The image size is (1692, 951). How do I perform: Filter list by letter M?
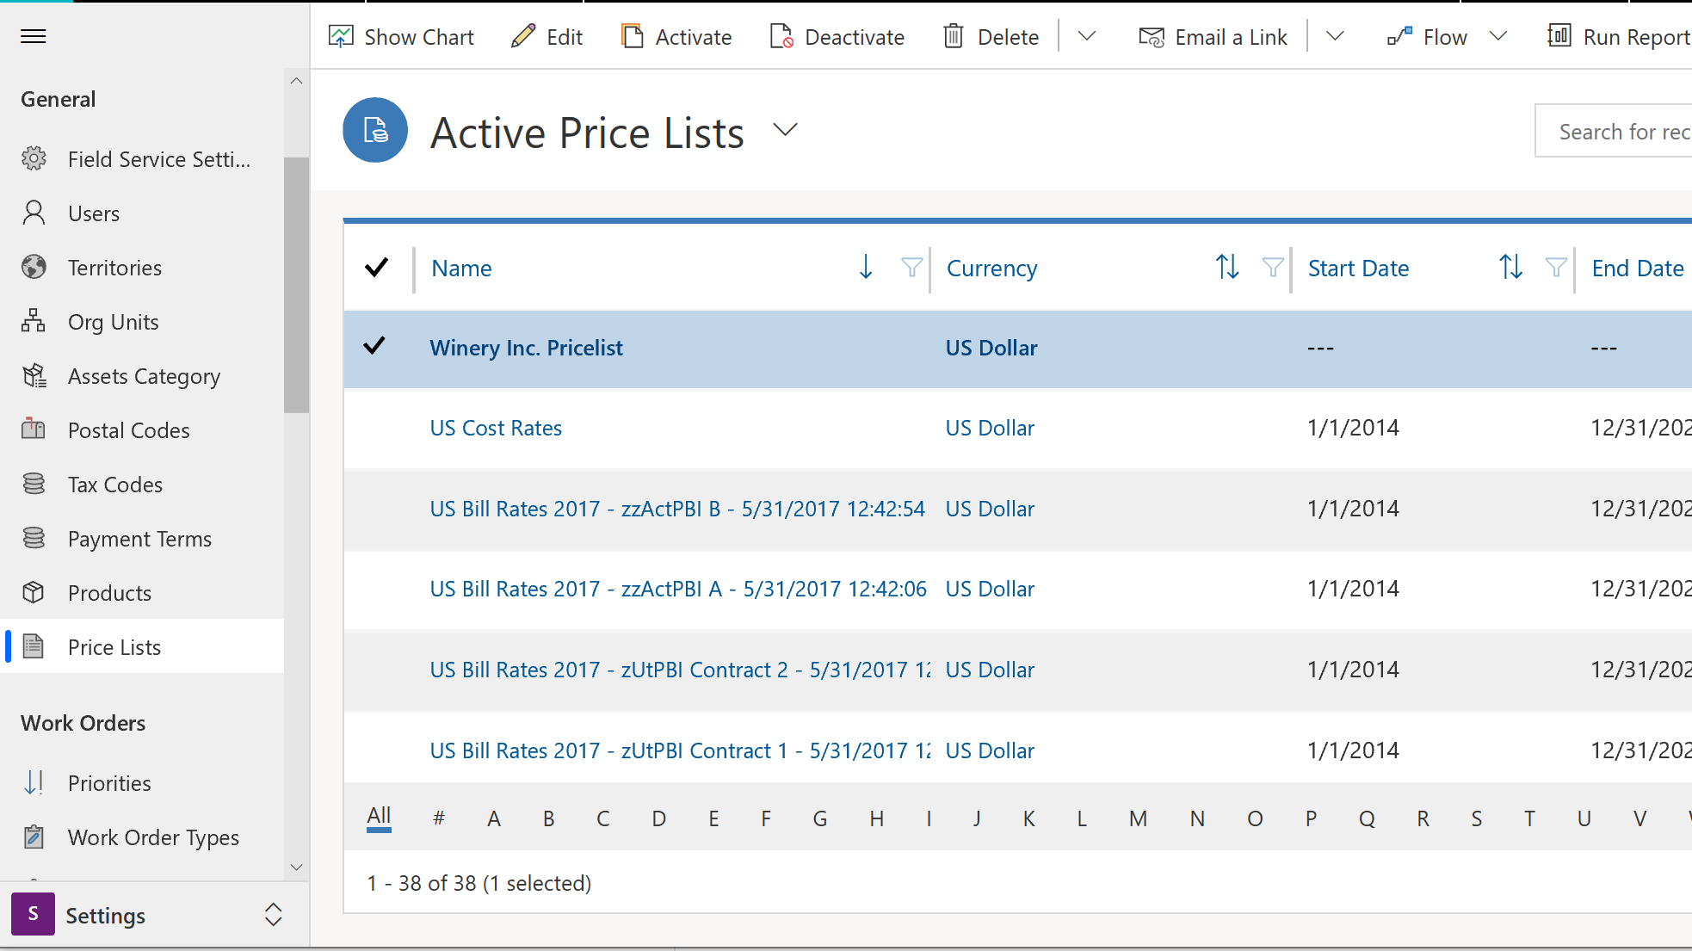1138,818
